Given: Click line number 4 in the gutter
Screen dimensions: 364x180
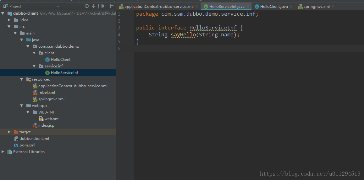Looking at the screenshot, I should [119, 35].
